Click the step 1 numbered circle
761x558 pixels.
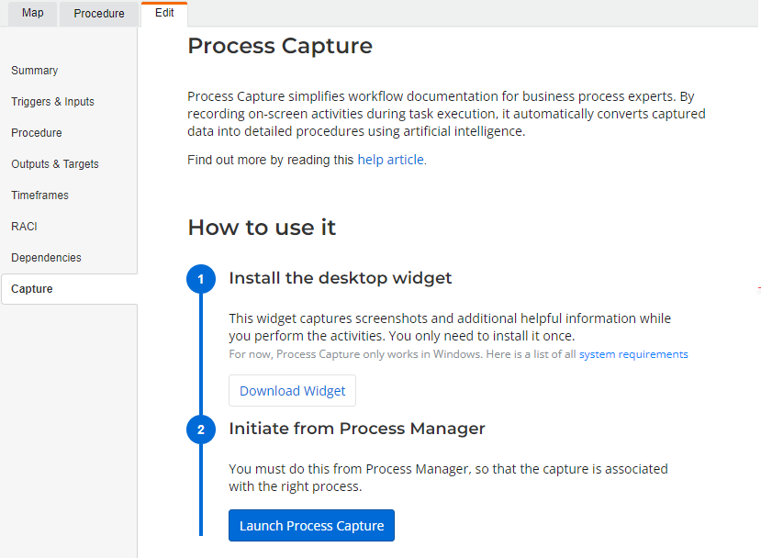[201, 279]
